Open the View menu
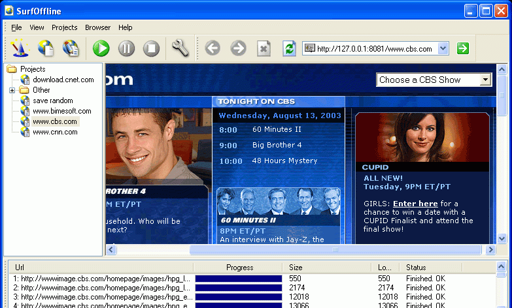Viewport: 512px width, 308px height. pos(37,27)
